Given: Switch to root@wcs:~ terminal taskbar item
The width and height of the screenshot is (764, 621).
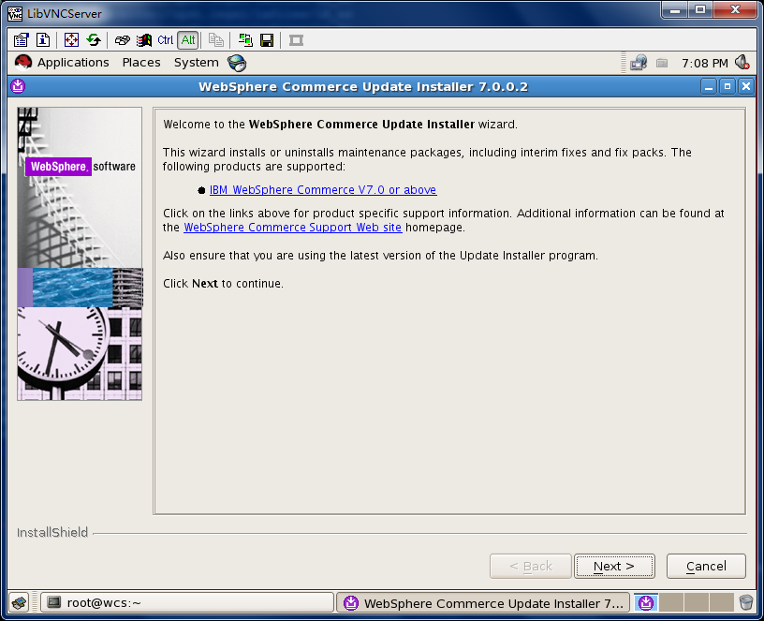Looking at the screenshot, I should click(187, 603).
